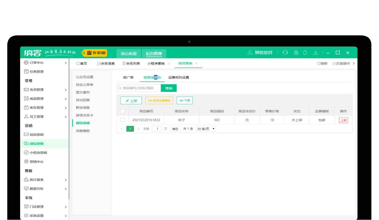Refresh the page with 刷新
This screenshot has width=379, height=220.
coord(322,64)
